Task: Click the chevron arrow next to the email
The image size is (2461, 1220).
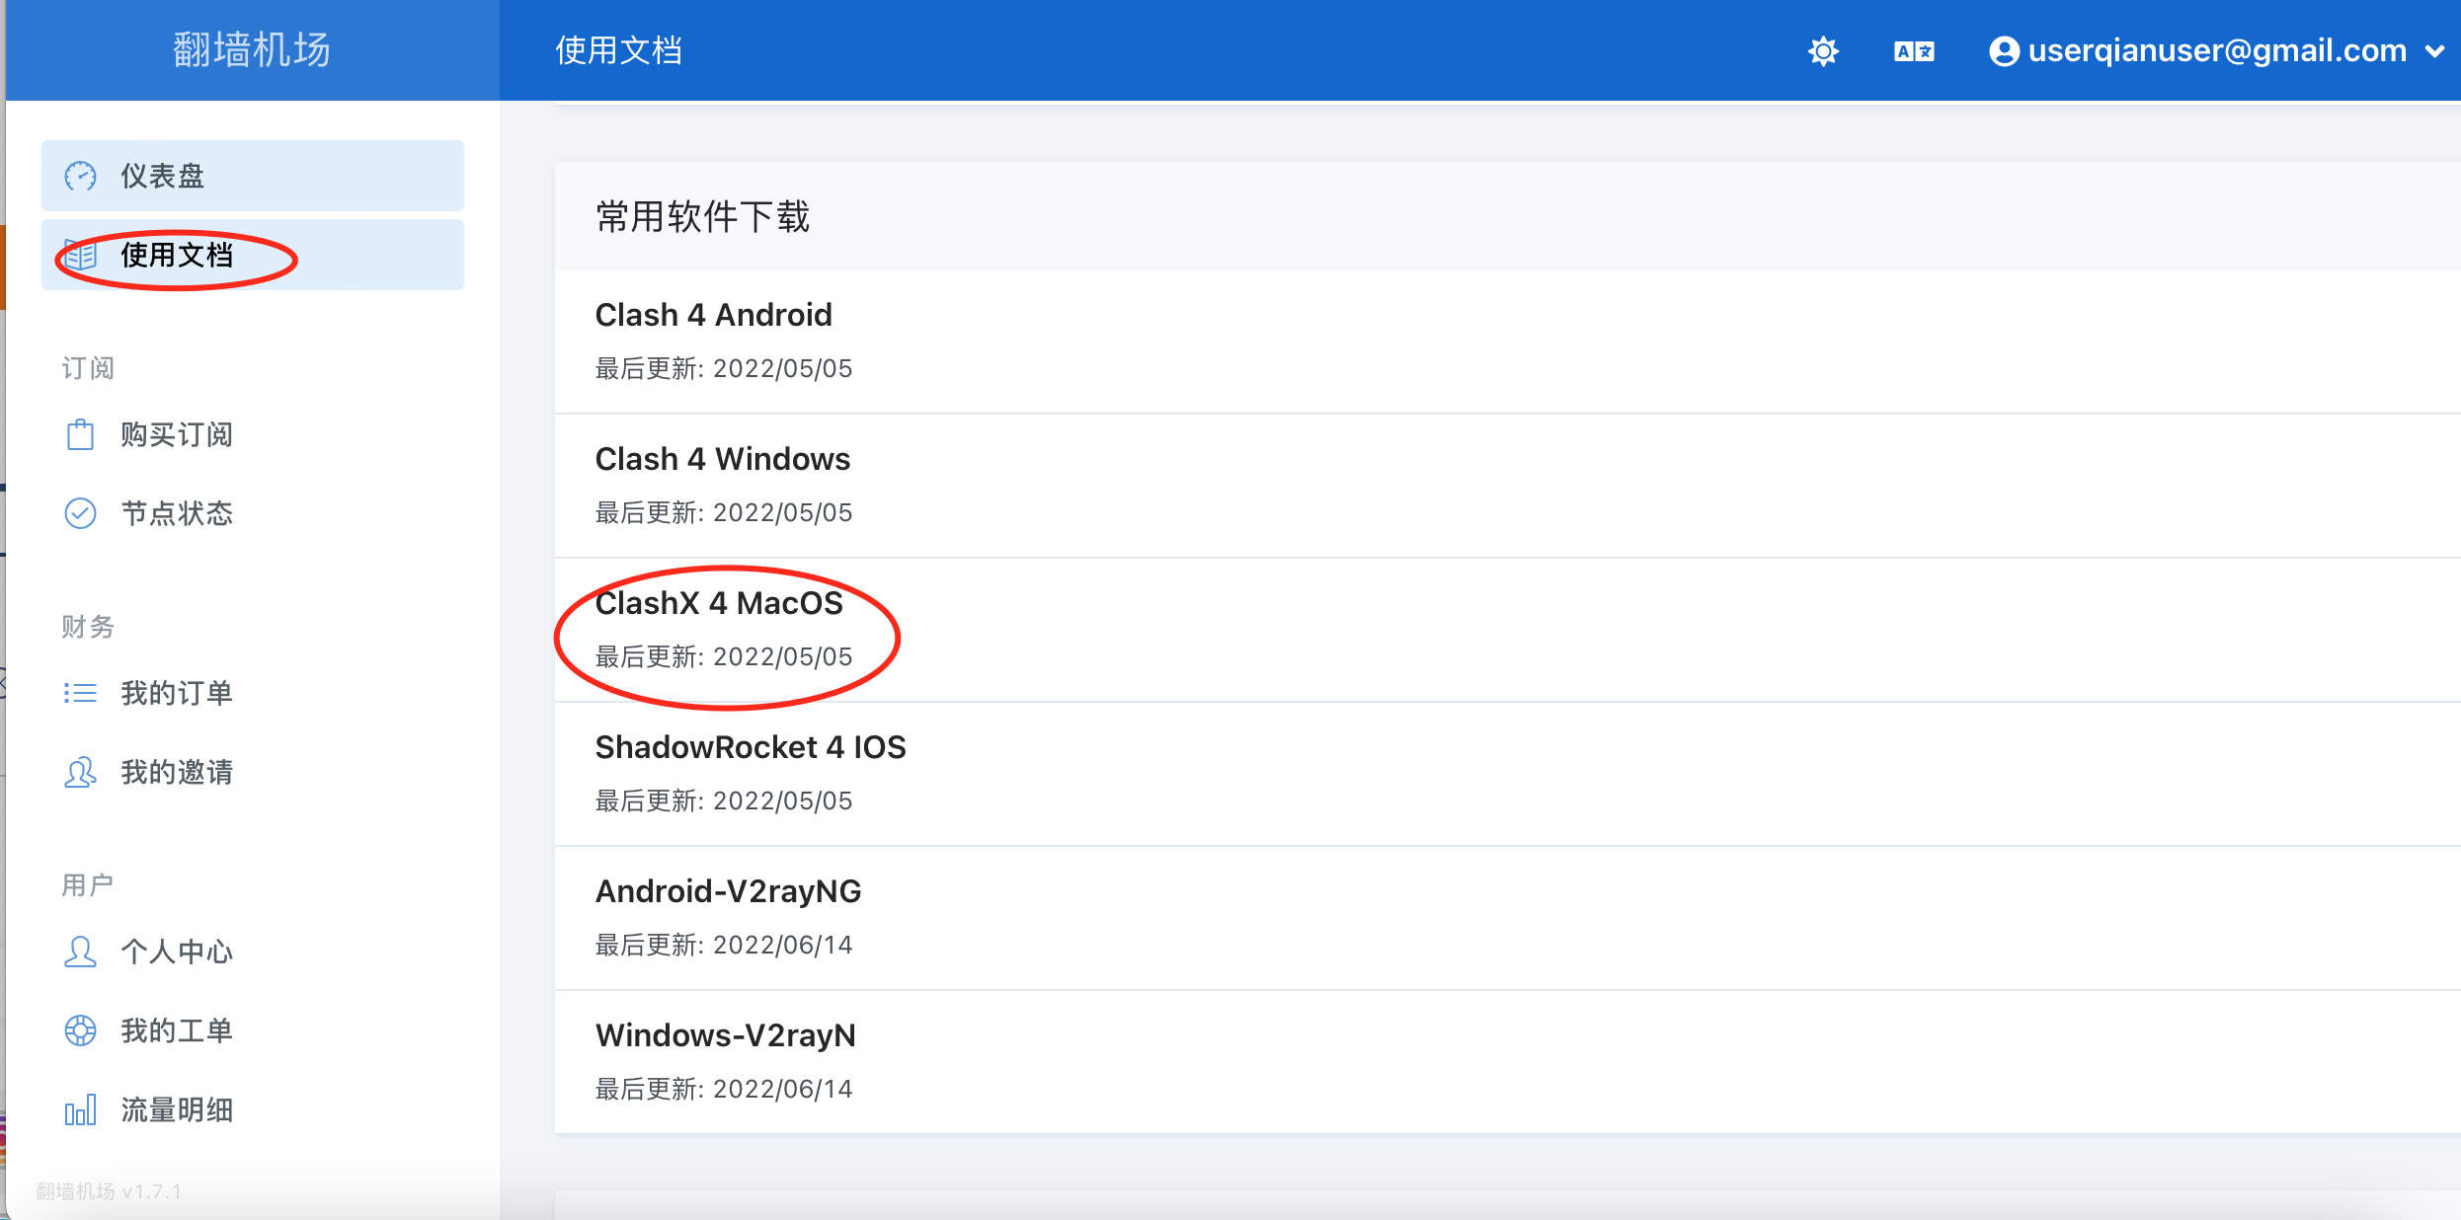Action: click(2435, 51)
